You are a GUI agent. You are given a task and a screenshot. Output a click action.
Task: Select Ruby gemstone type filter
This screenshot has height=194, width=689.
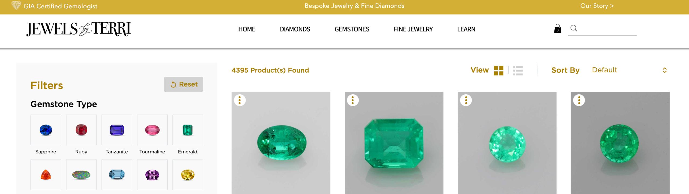(81, 130)
